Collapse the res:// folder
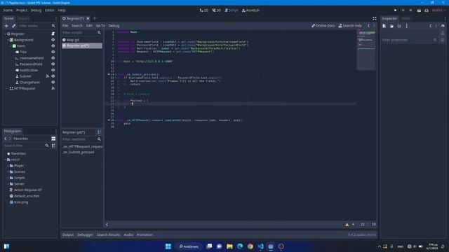Image resolution: width=449 pixels, height=252 pixels. point(5,160)
